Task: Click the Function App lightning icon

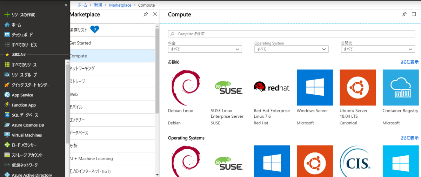Action: click(7, 105)
